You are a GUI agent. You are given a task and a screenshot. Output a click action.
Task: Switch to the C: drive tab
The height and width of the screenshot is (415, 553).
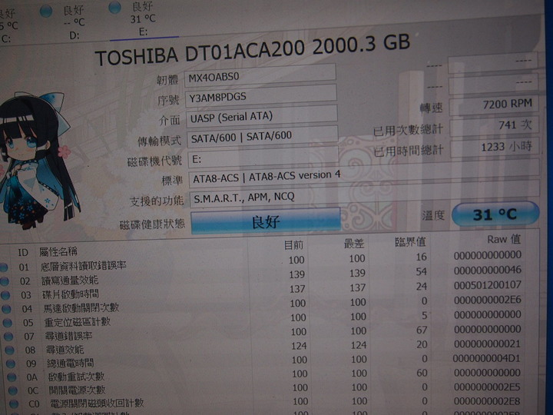point(8,26)
